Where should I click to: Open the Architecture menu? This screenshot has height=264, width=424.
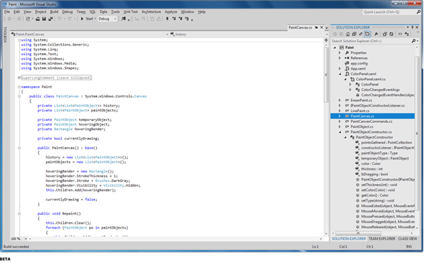tap(151, 12)
